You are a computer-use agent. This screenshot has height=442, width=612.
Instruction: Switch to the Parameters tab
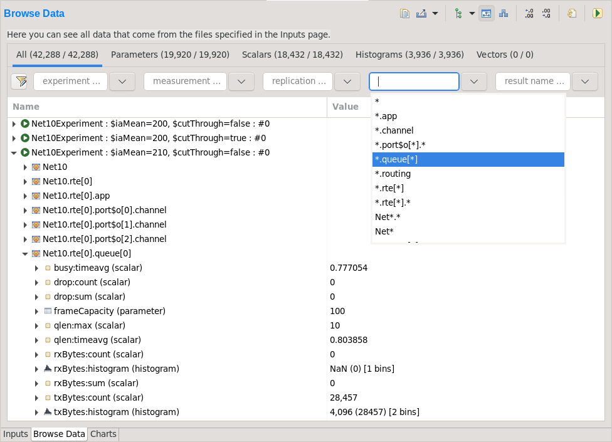pyautogui.click(x=170, y=55)
